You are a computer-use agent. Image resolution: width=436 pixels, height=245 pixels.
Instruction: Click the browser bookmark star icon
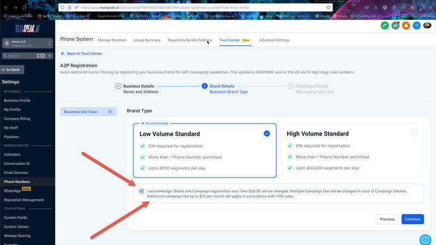point(329,8)
